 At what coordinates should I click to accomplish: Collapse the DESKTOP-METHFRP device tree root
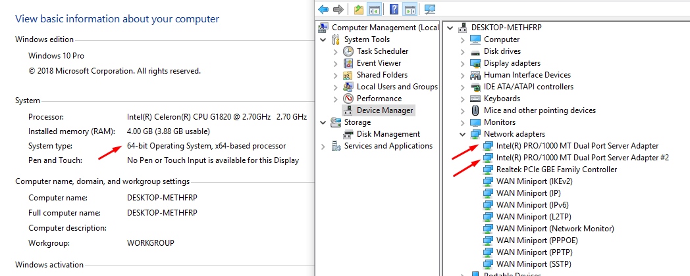tap(450, 28)
